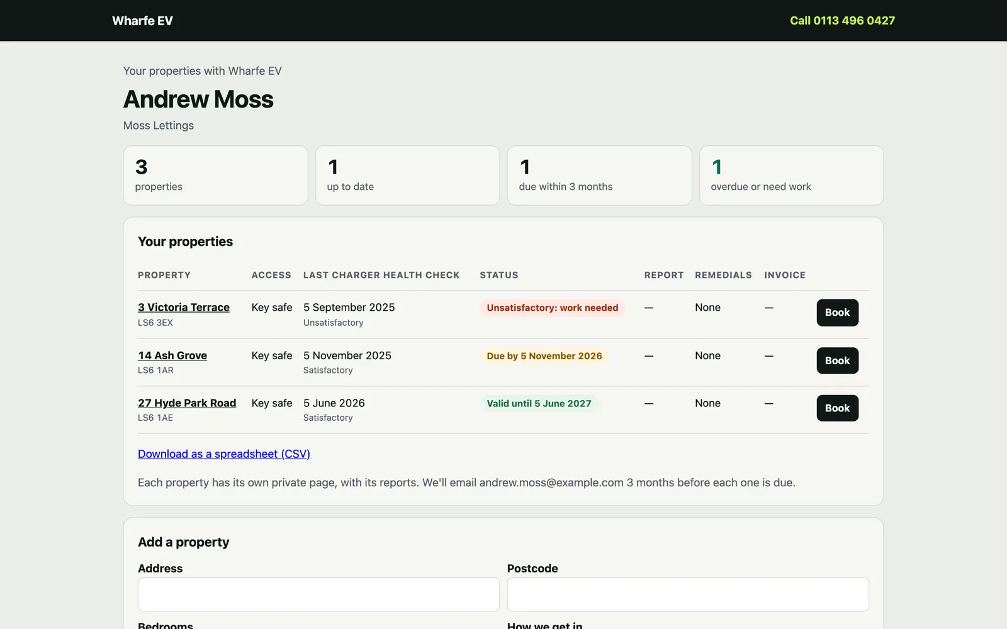
Task: Download properties as a spreadsheet (CSV)
Action: (224, 454)
